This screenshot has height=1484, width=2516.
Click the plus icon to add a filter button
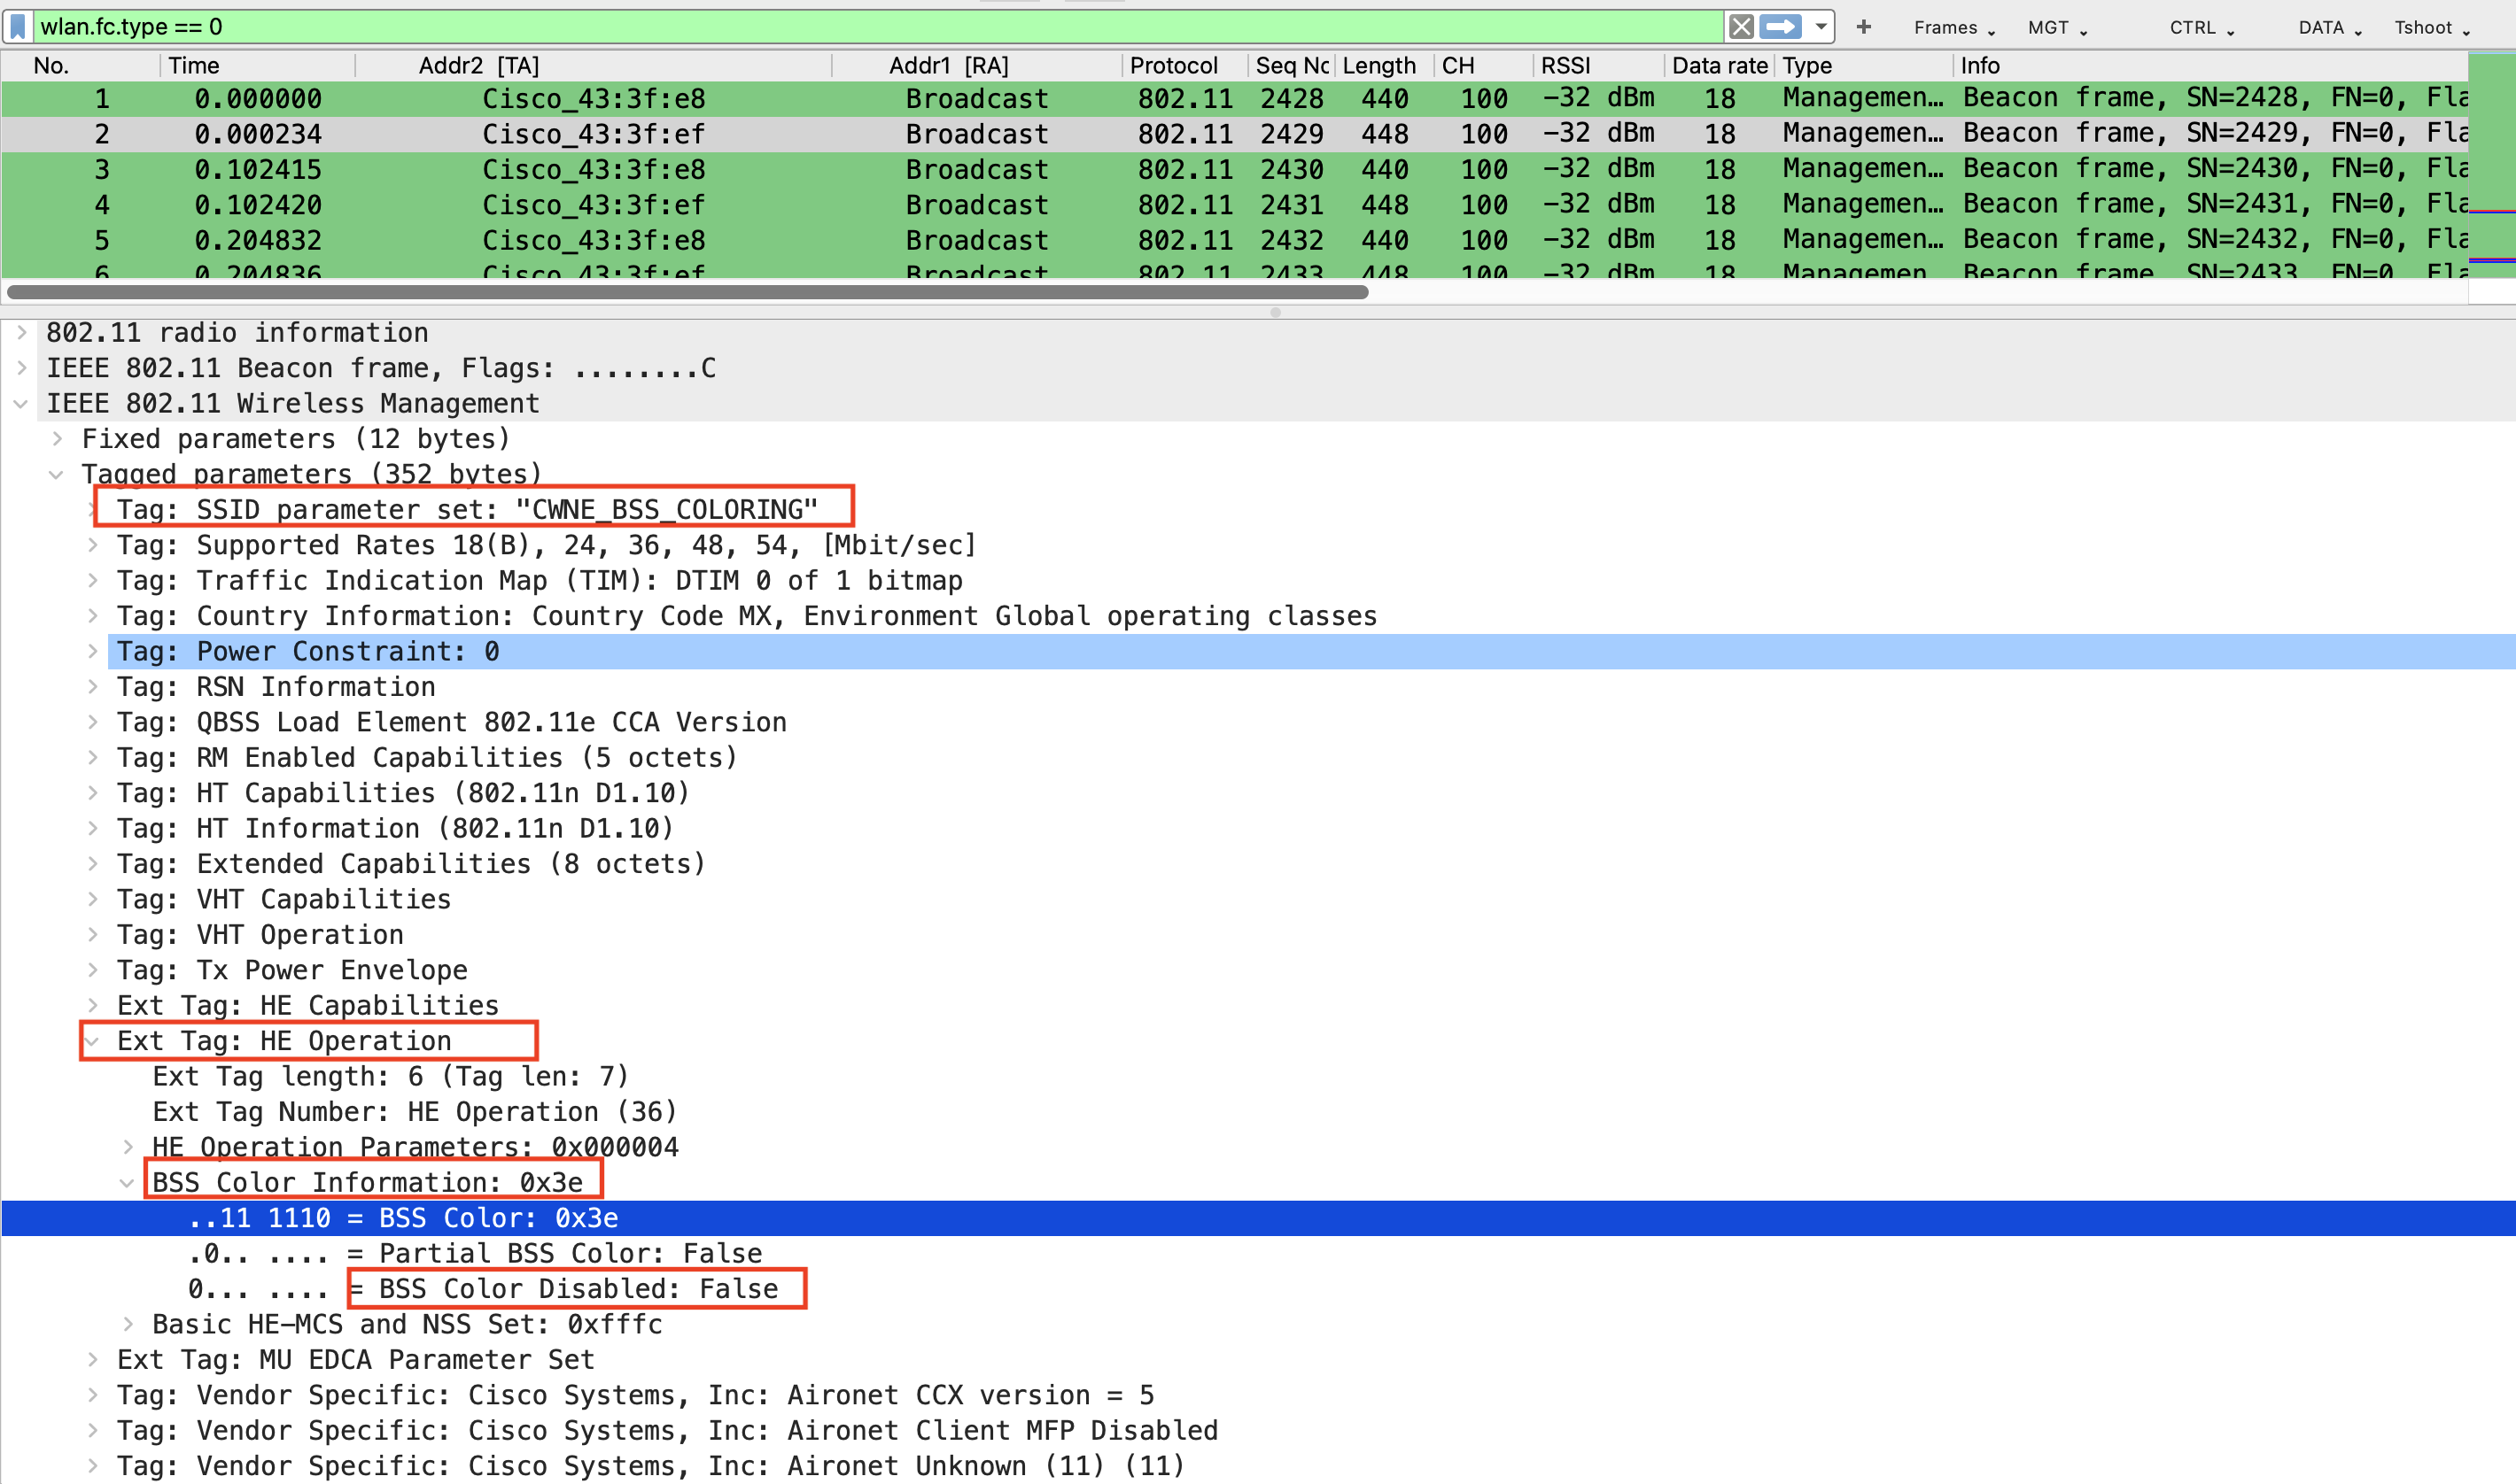1864,27
